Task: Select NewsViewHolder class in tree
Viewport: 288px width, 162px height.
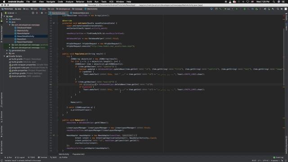Action: 25,42
